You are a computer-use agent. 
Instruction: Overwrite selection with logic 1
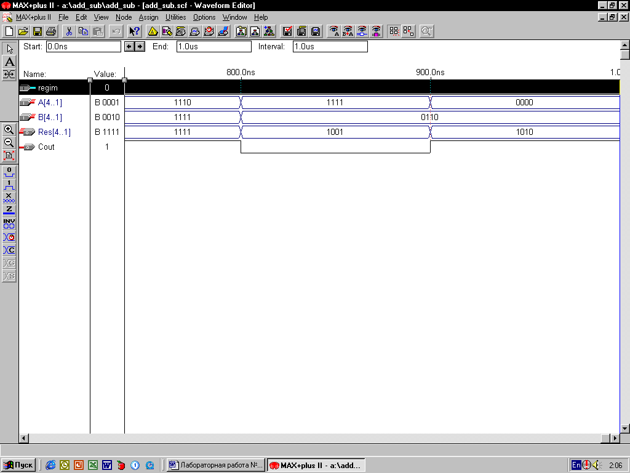(9, 185)
